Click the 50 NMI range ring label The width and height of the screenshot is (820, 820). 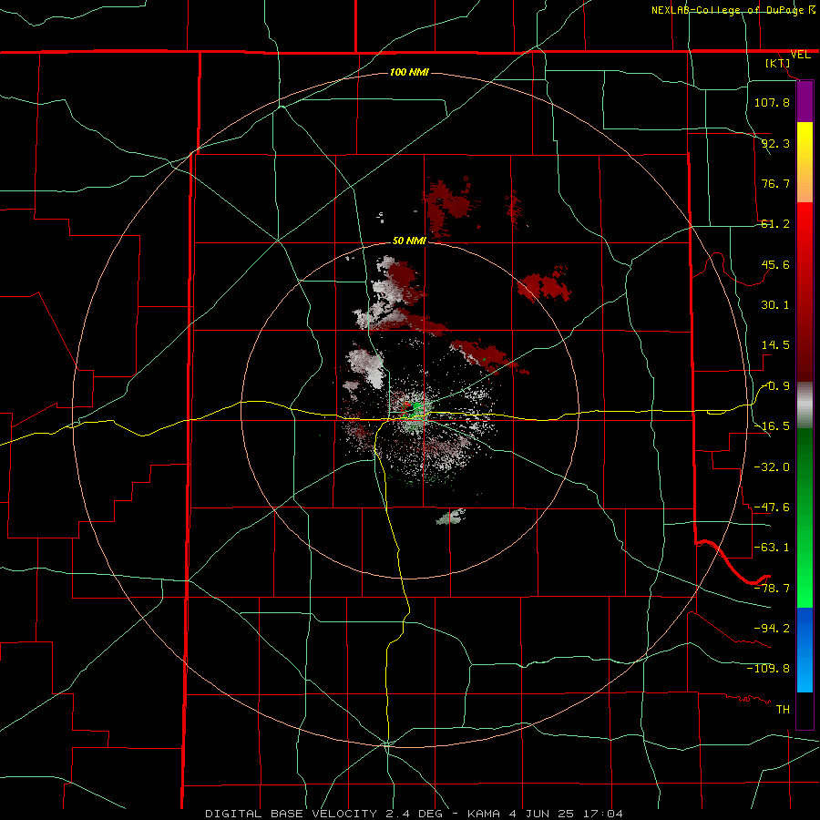(x=409, y=241)
